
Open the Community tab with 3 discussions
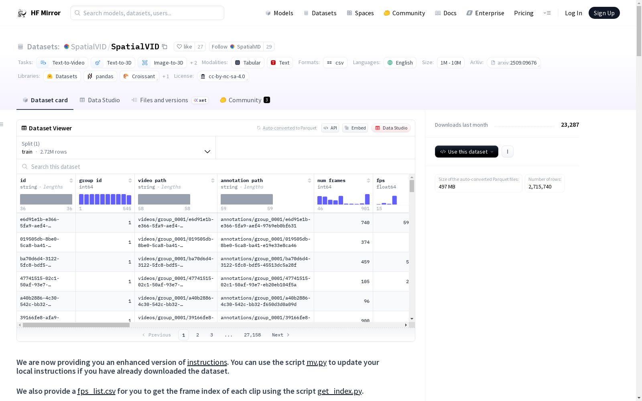[245, 100]
